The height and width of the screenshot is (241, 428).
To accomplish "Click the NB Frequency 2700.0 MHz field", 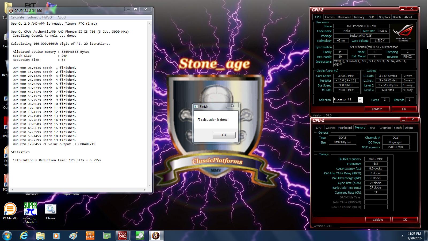I will (395, 147).
